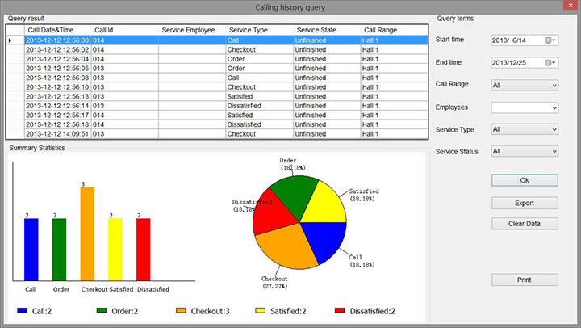Click the Print button
The width and height of the screenshot is (581, 328).
click(x=524, y=280)
